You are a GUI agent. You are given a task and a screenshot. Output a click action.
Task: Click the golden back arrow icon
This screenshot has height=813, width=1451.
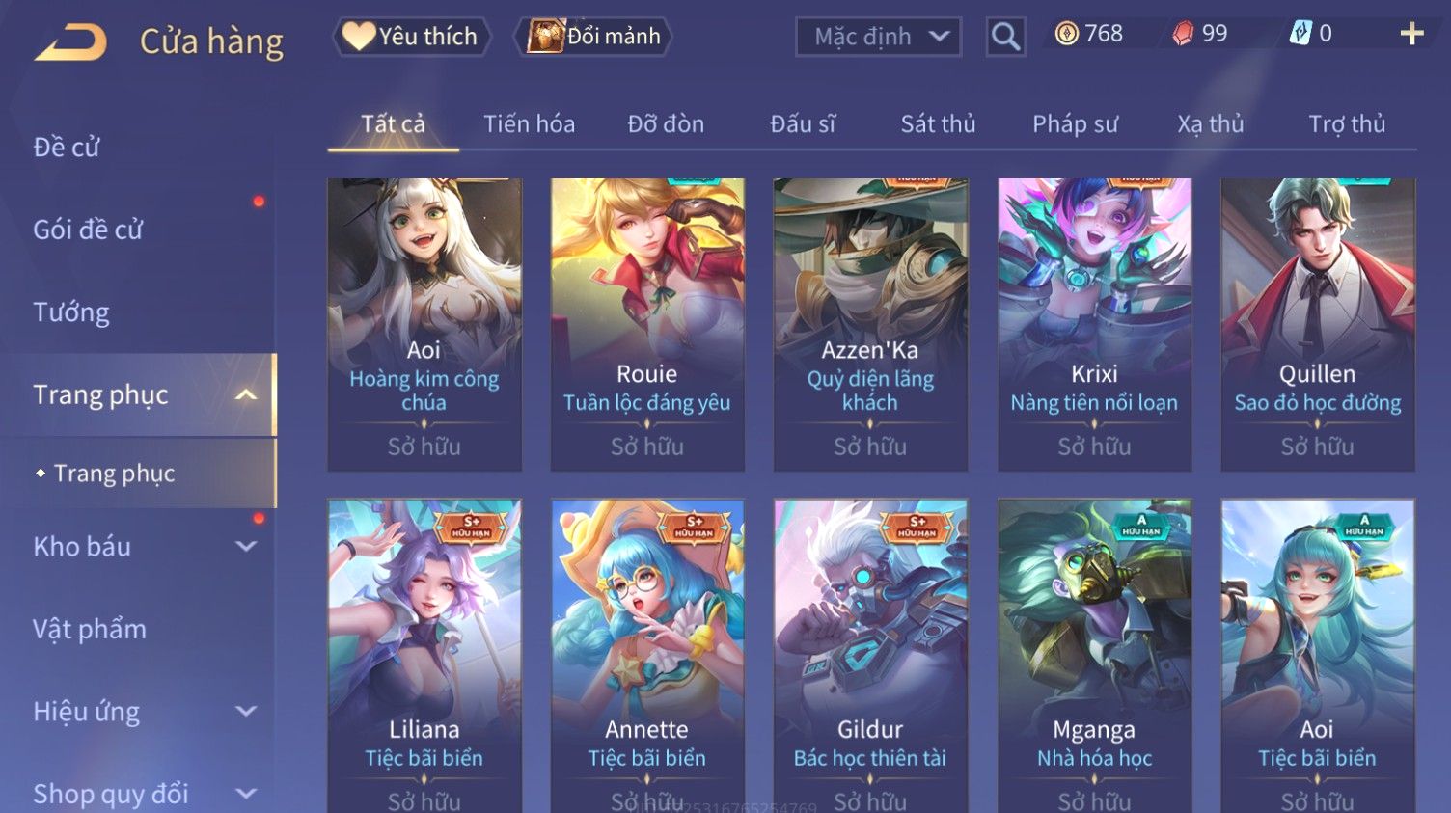[70, 42]
